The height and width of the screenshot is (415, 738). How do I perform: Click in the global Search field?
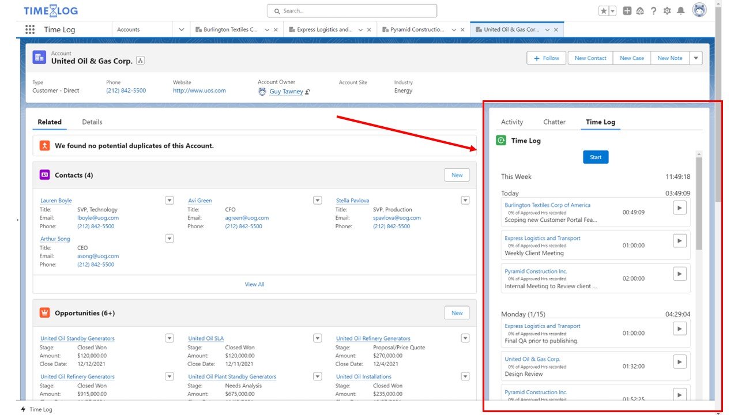click(x=352, y=10)
